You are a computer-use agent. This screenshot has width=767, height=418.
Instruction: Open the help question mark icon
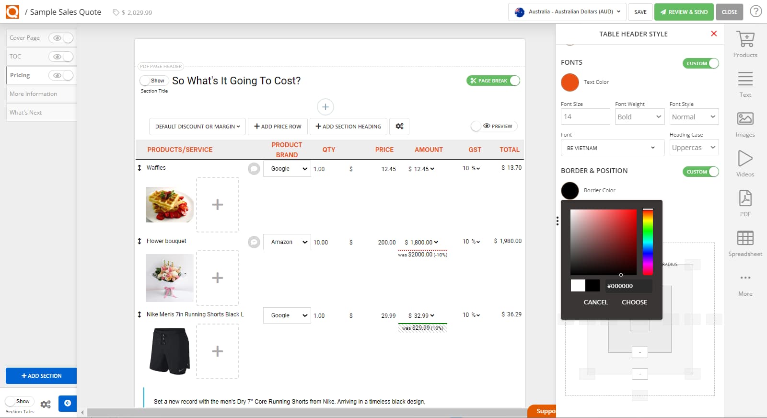point(756,11)
